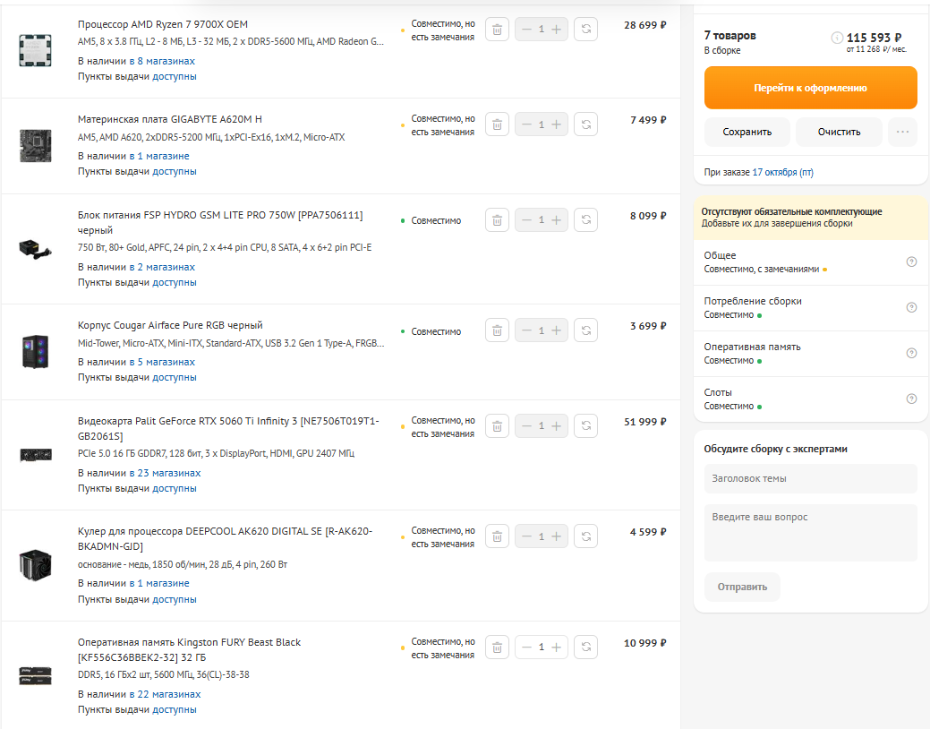Click video card price 51 999 ₽

point(644,422)
